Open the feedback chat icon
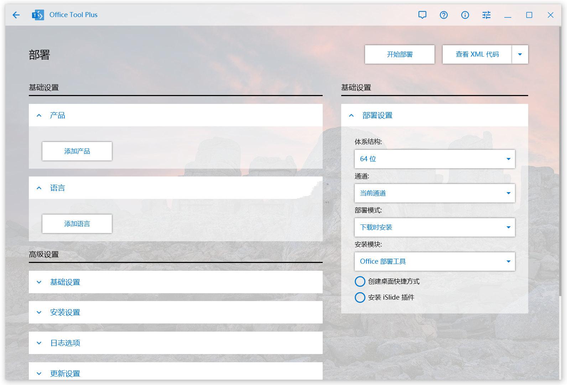 coord(422,15)
